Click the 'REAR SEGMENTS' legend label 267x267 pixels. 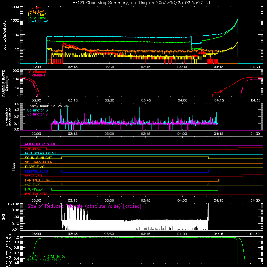click(x=44, y=260)
